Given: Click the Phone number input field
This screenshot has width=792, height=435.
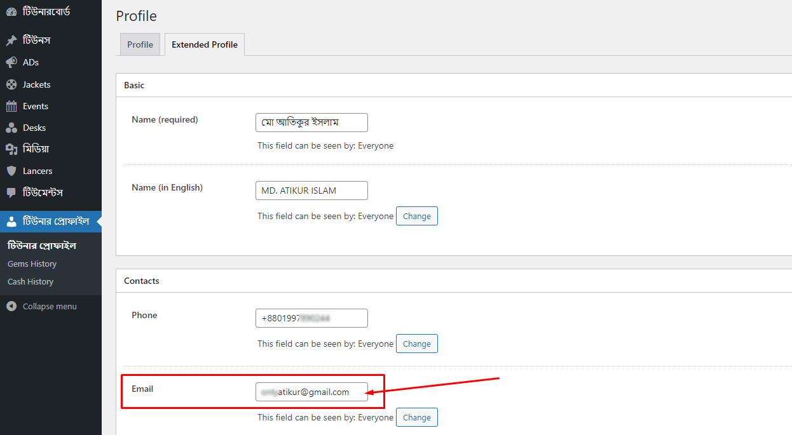Looking at the screenshot, I should click(x=311, y=318).
